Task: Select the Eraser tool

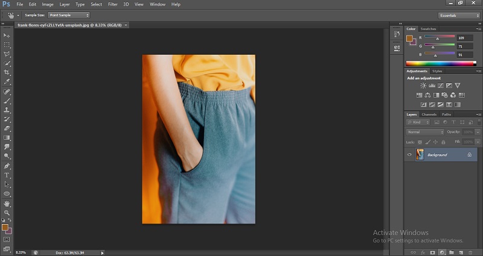Action: [7, 128]
